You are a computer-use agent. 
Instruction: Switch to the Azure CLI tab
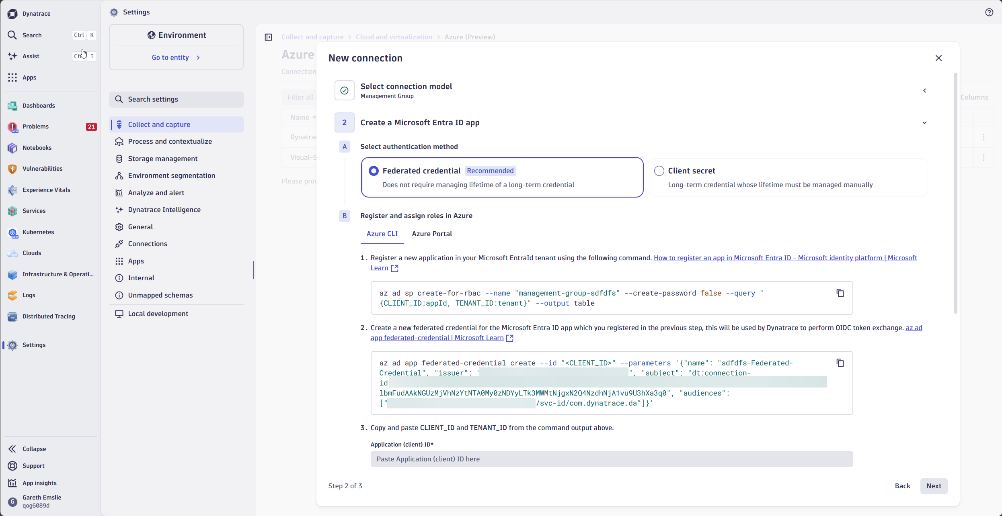click(x=382, y=234)
